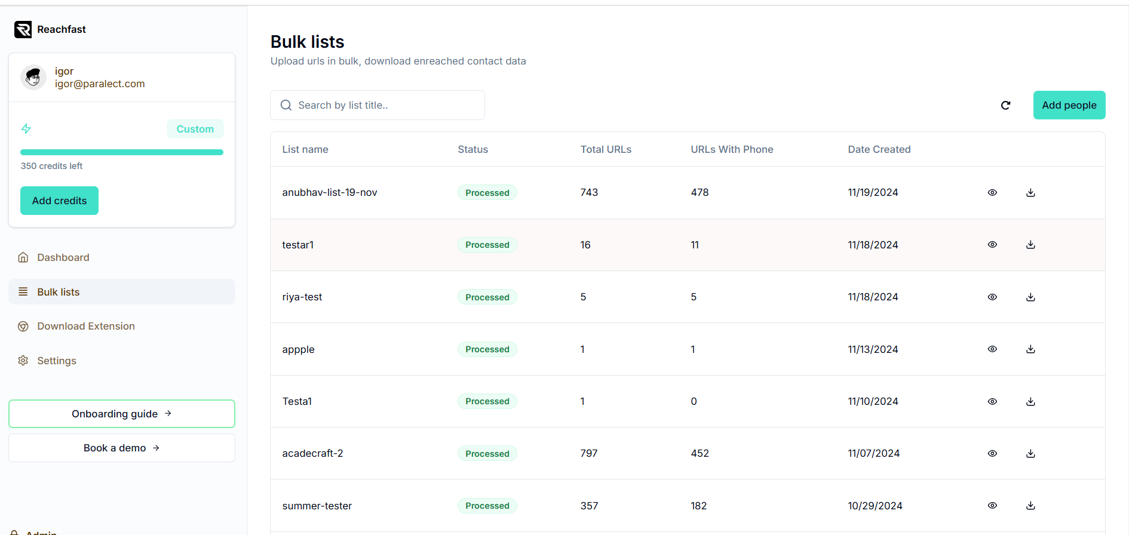Download the testar1 list data
This screenshot has height=535, width=1129.
tap(1030, 245)
